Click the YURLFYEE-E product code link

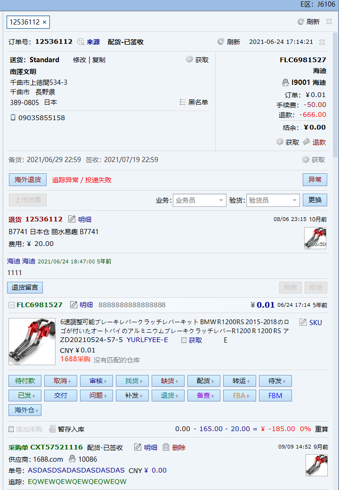(x=147, y=340)
